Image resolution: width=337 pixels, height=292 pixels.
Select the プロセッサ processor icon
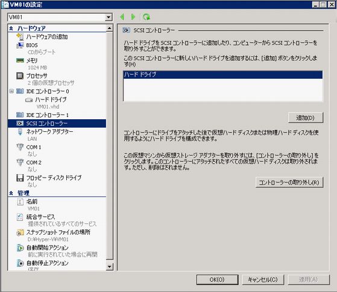[x=20, y=76]
